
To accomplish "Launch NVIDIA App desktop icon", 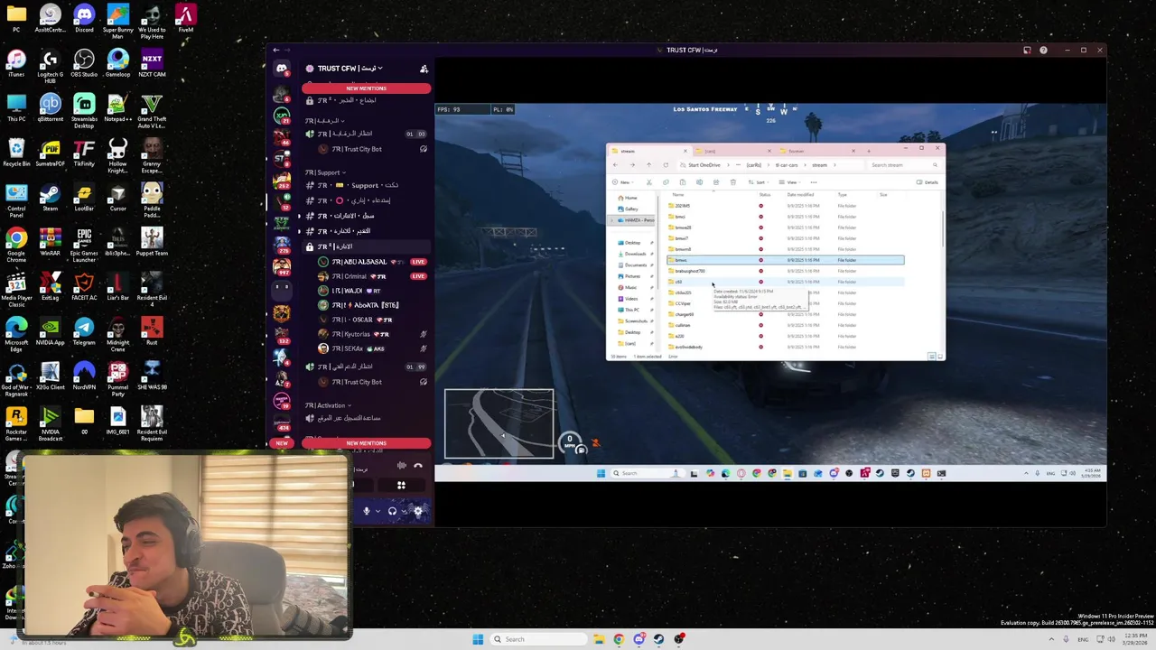I will click(x=50, y=331).
